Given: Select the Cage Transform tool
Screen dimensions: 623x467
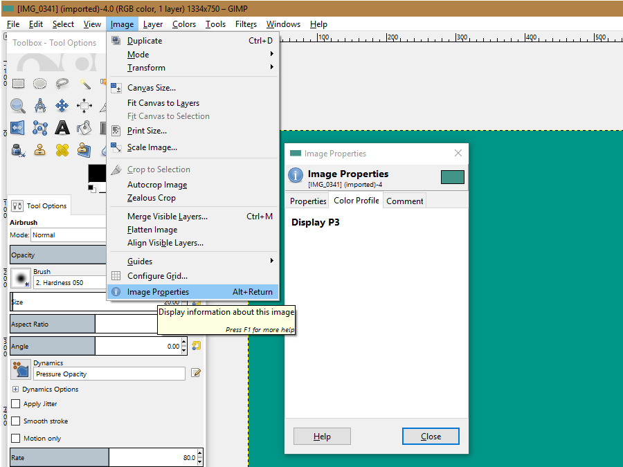Looking at the screenshot, I should pyautogui.click(x=39, y=128).
